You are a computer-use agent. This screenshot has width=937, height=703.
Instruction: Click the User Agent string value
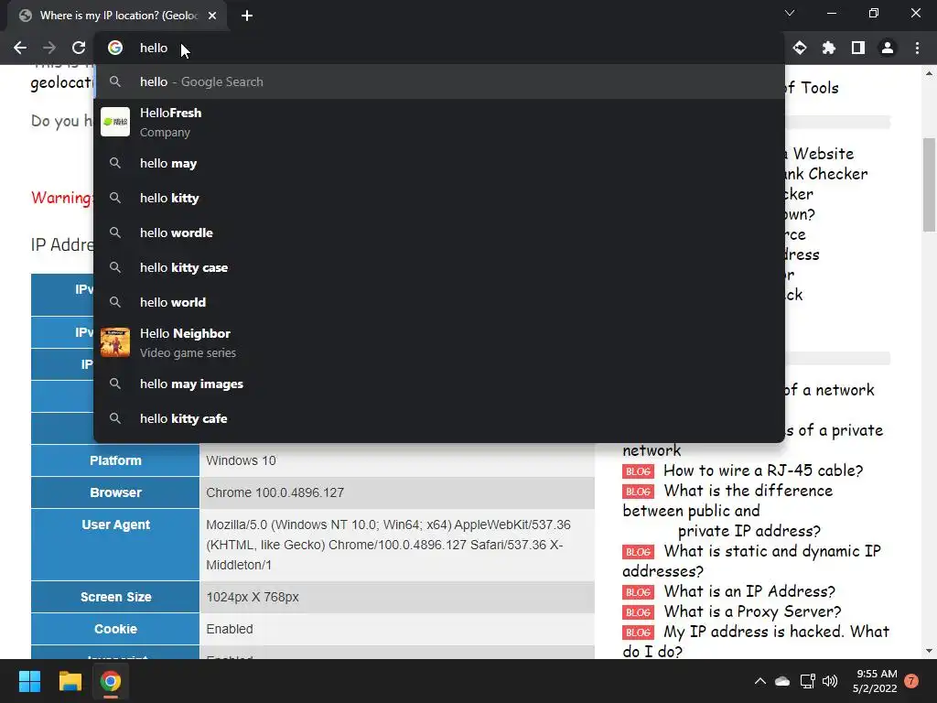point(397,545)
